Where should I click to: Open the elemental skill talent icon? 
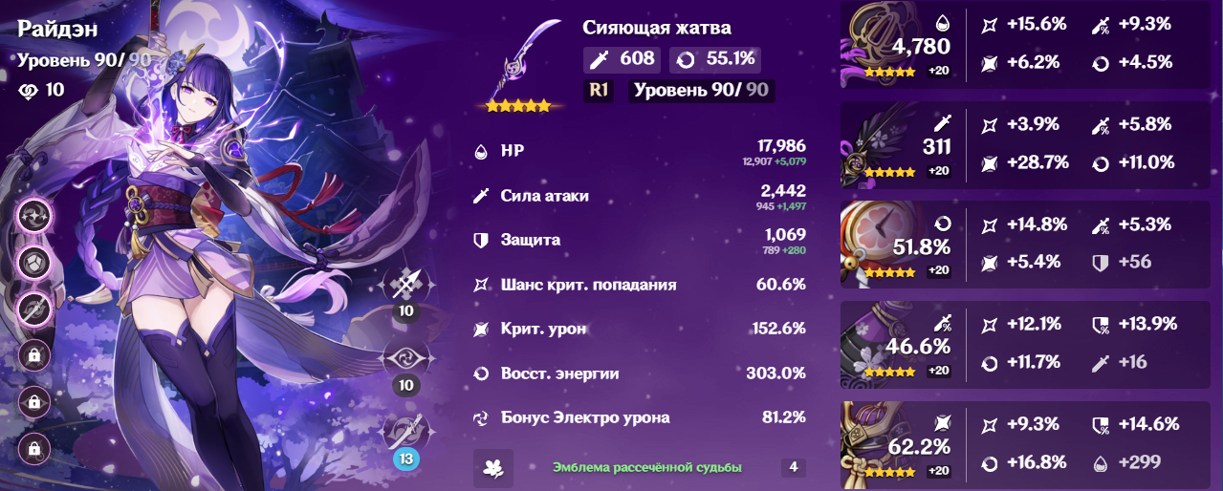coord(406,358)
